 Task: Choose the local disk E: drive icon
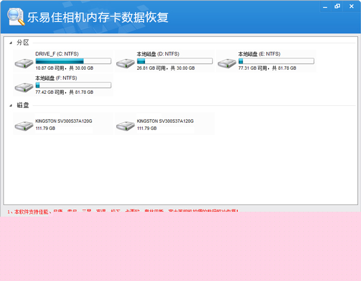point(226,63)
